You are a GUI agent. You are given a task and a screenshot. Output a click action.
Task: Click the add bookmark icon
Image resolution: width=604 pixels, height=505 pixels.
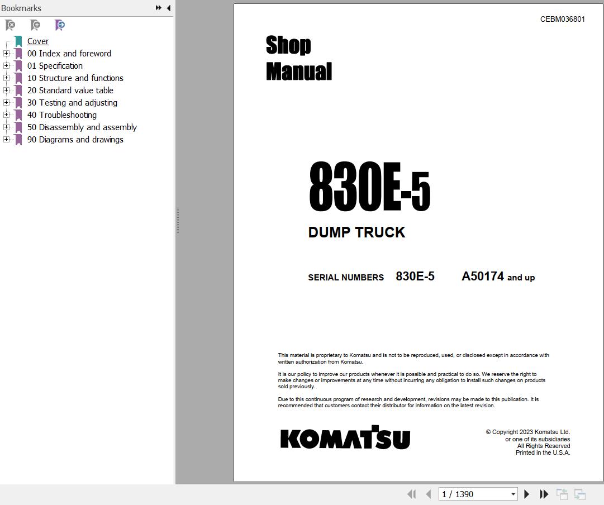click(x=35, y=26)
